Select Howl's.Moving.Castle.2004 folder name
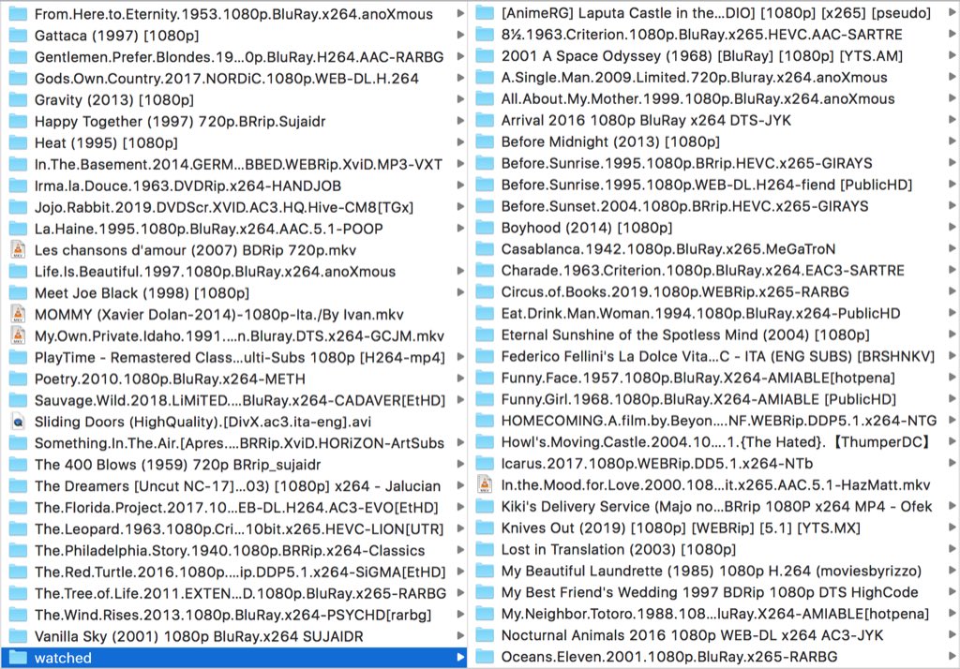The image size is (960, 669). tap(716, 442)
